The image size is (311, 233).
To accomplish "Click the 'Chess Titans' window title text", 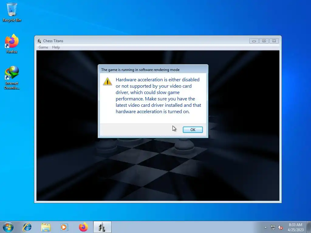I will click(53, 41).
